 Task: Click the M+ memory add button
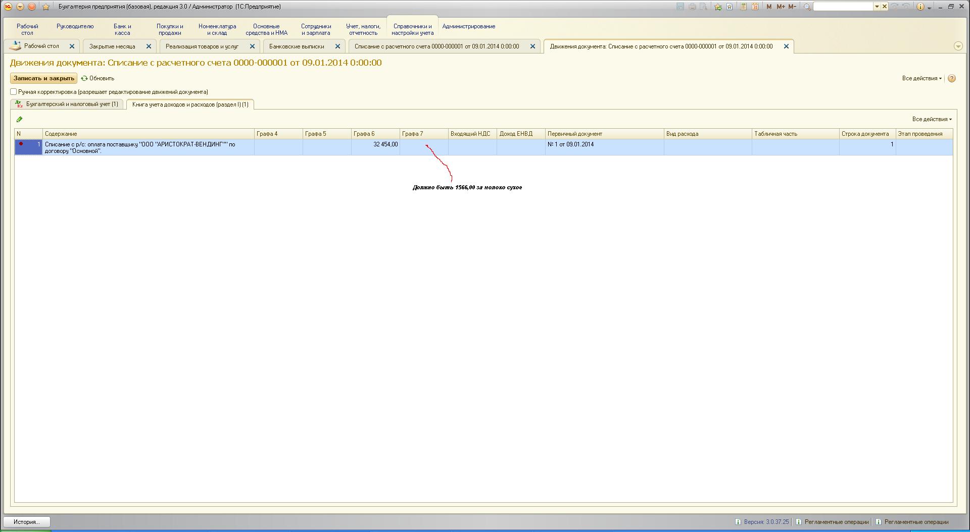pyautogui.click(x=781, y=7)
